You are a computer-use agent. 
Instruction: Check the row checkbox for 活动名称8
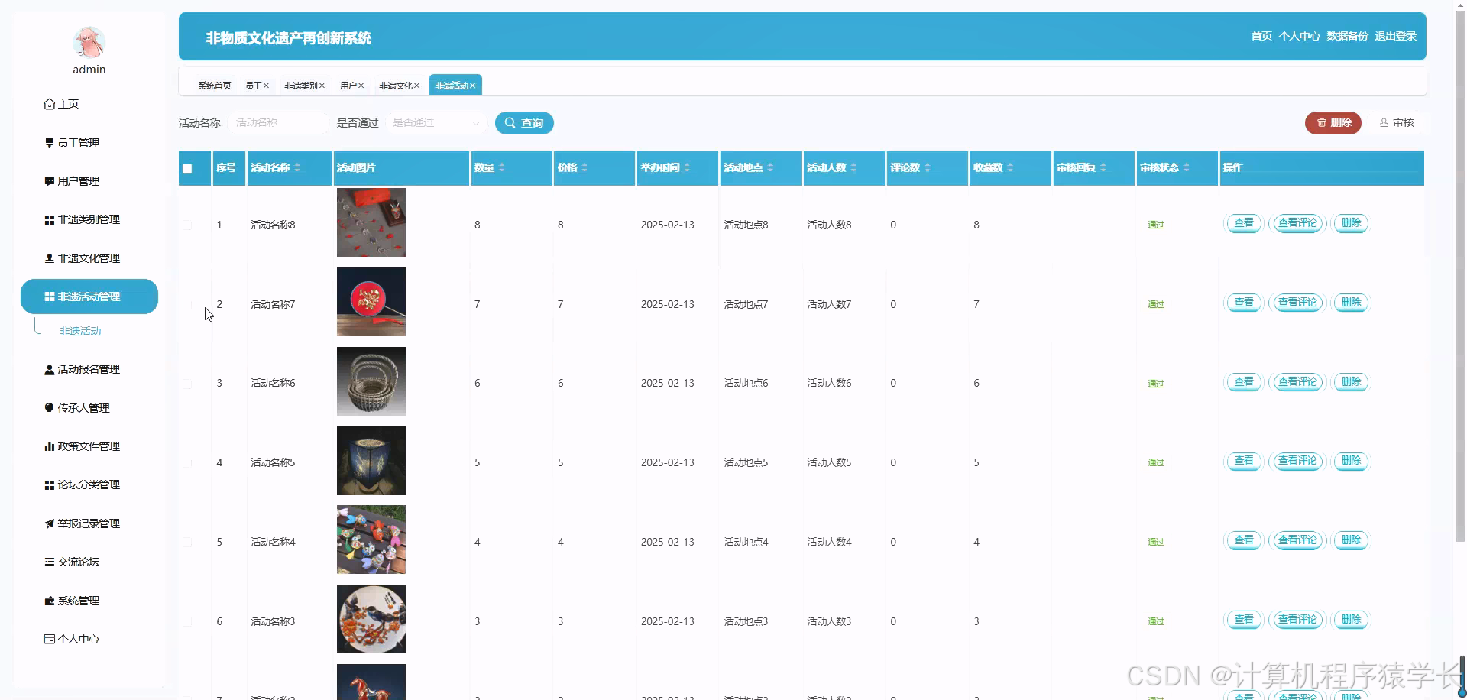[x=187, y=225]
